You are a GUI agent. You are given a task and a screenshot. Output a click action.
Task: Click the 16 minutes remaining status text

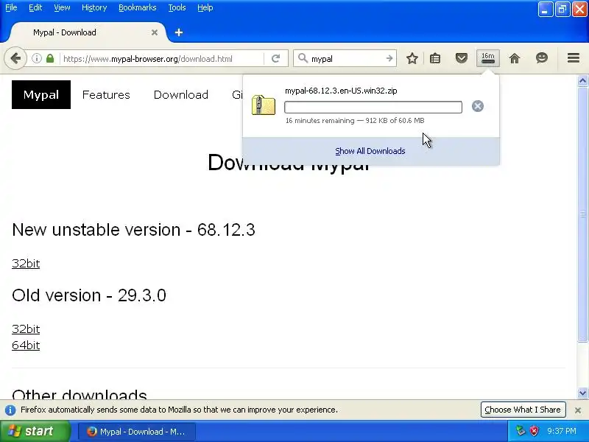pyautogui.click(x=355, y=121)
